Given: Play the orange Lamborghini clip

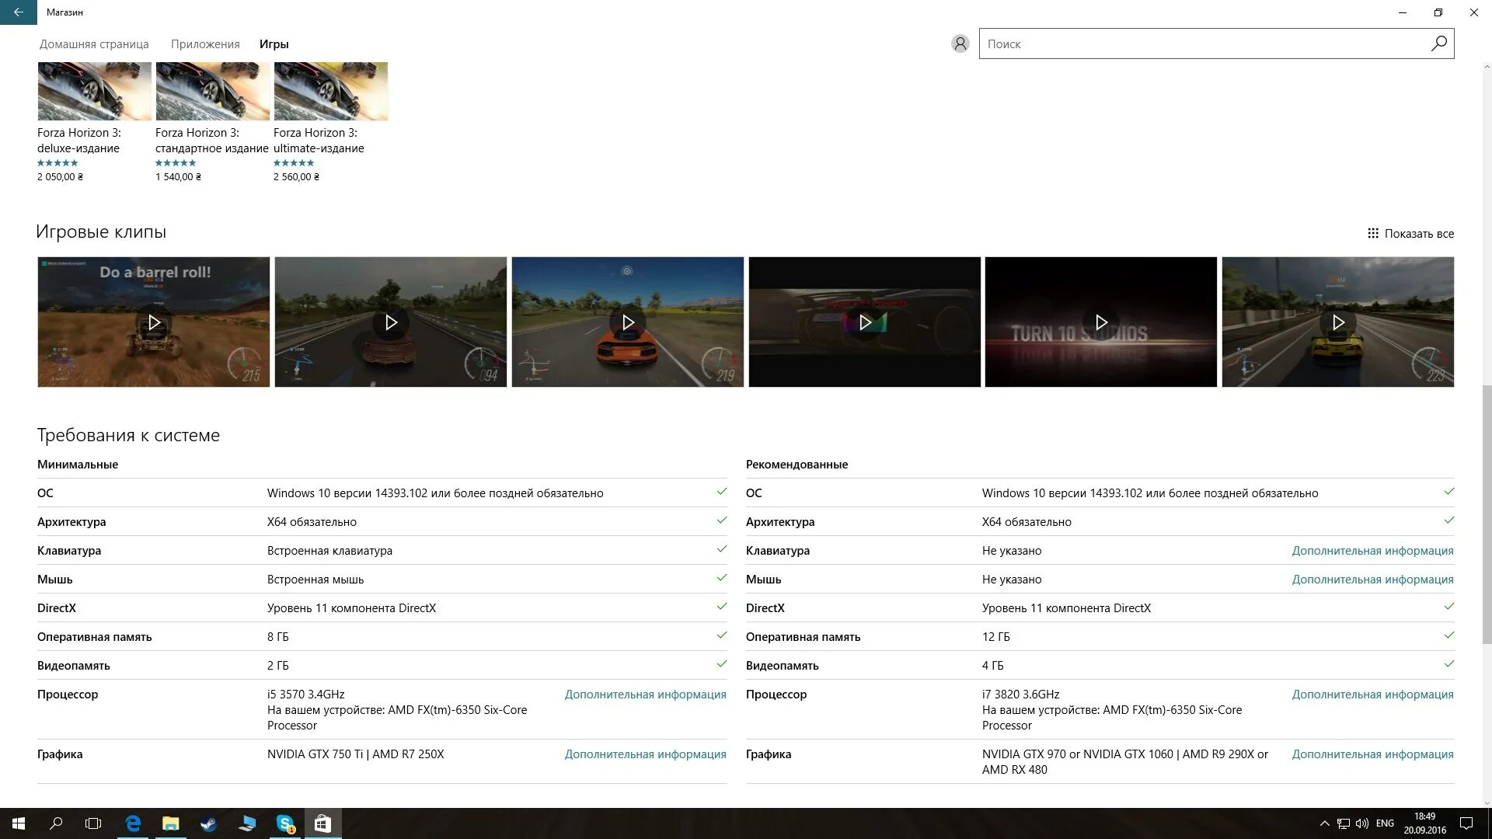Looking at the screenshot, I should point(628,322).
